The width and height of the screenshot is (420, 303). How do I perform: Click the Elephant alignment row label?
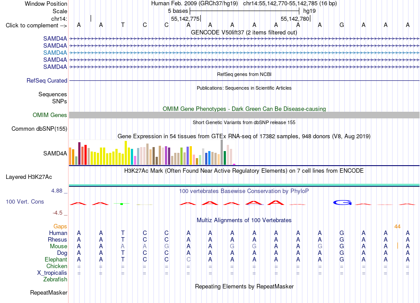click(56, 260)
